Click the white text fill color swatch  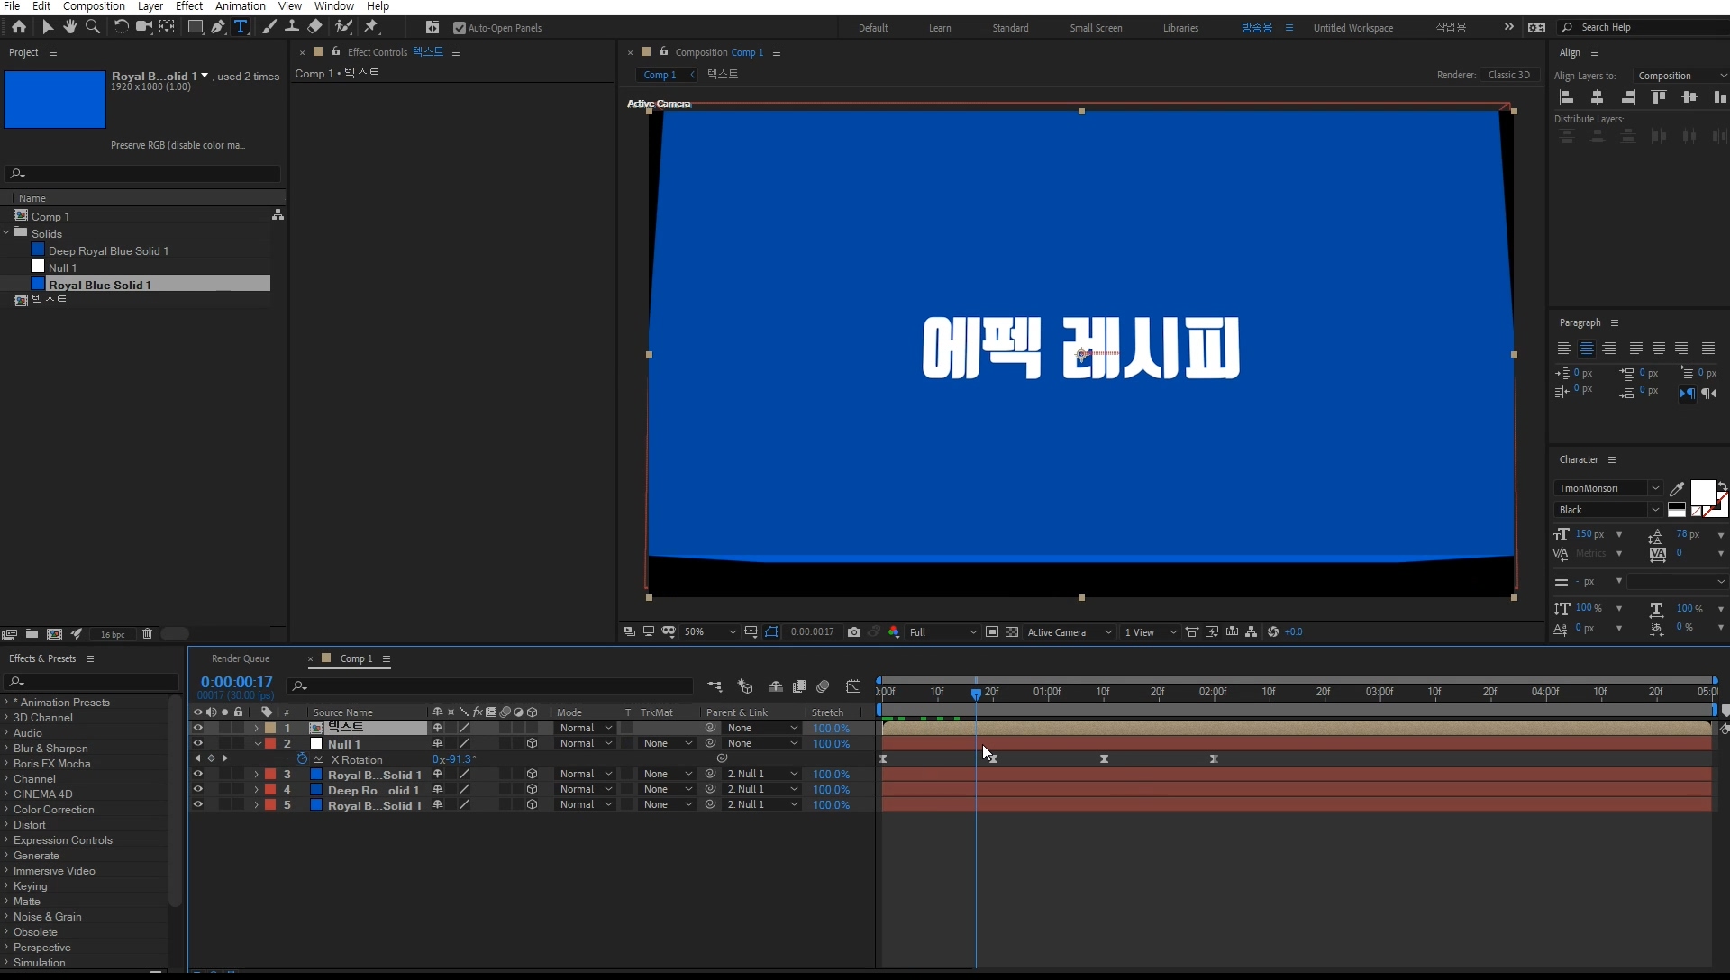(x=1701, y=492)
